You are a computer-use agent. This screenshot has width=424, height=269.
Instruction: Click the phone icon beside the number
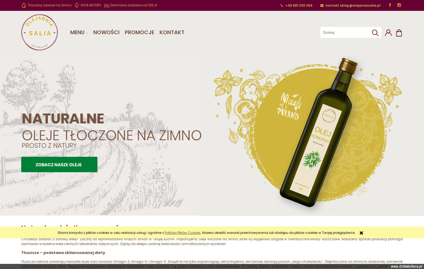pos(282,5)
